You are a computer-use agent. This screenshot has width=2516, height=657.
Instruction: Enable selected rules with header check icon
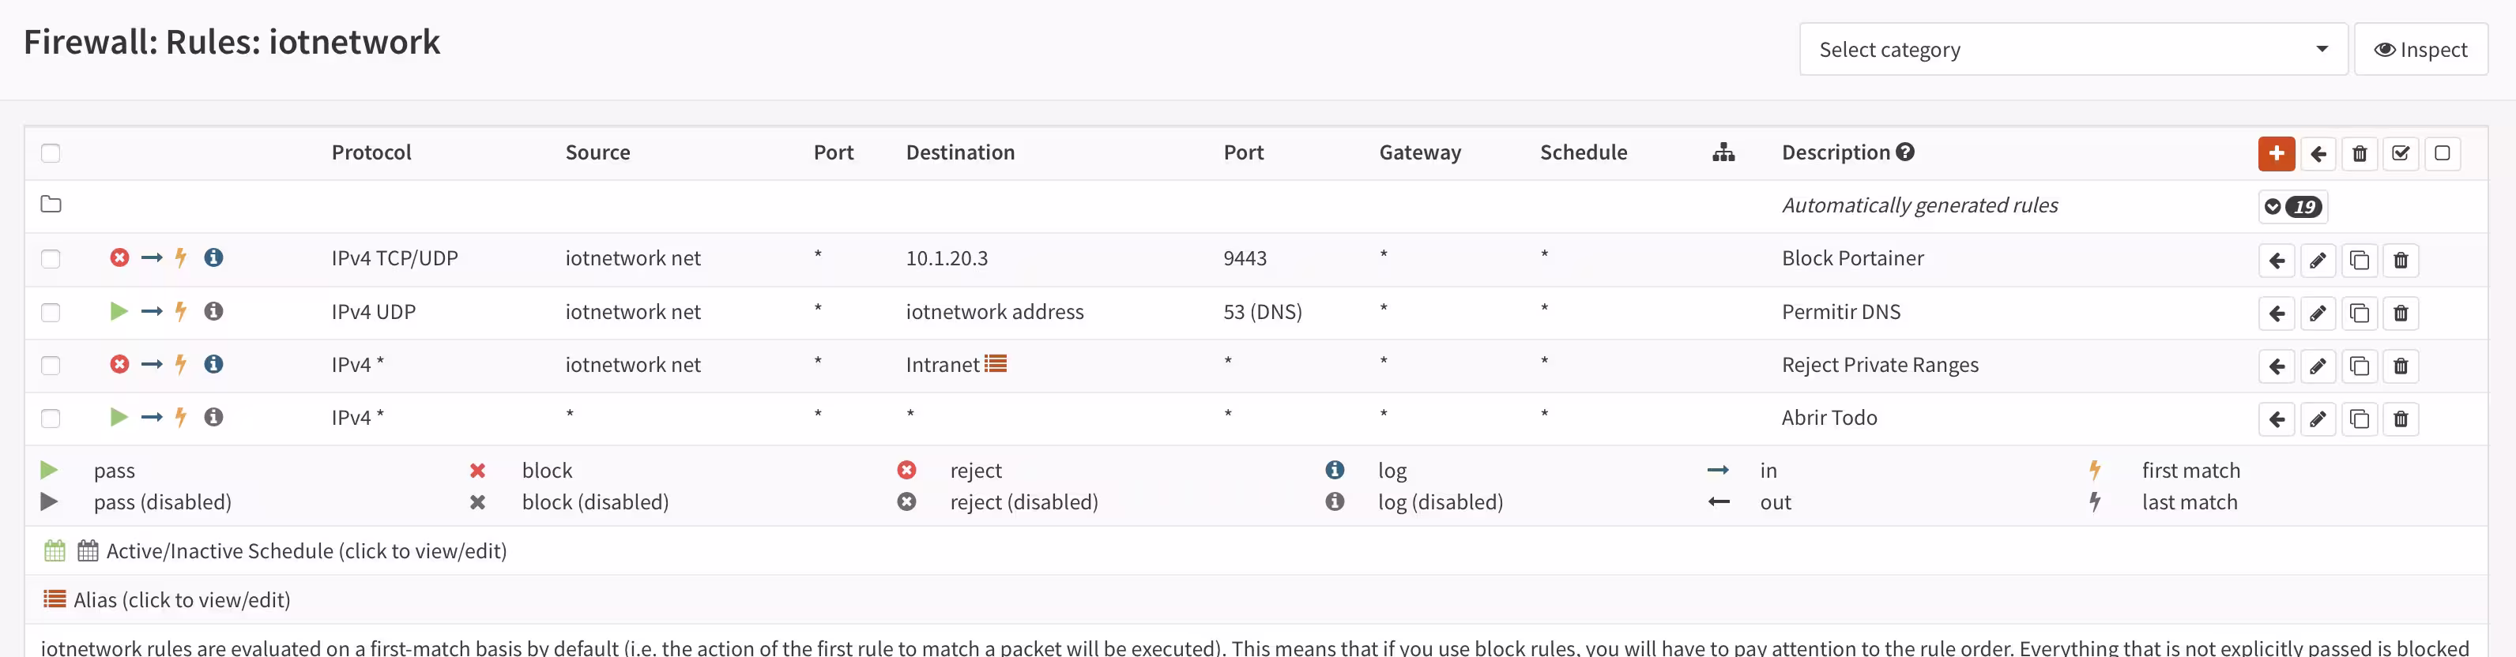tap(2400, 153)
